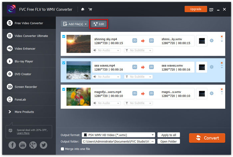Viewport: 233px width, 157px height.
Task: Click output 2D icon for shinni...ky.wmv
Action: click(151, 40)
